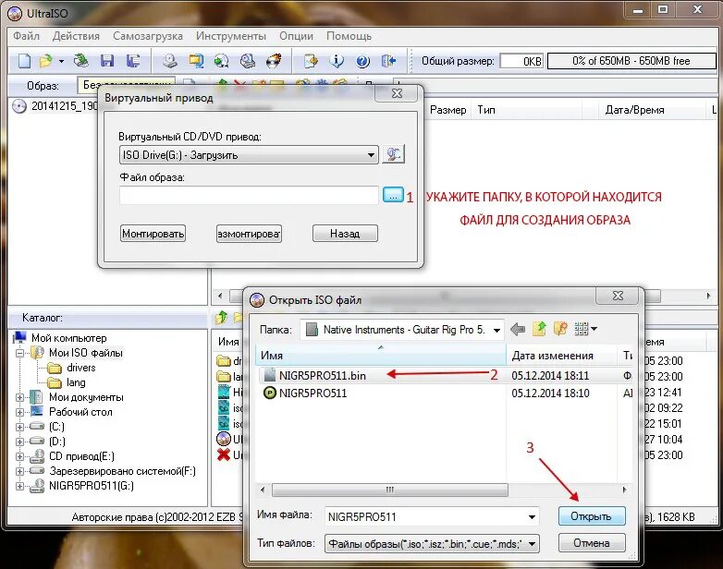This screenshot has width=723, height=569.
Task: Open the Тип файлов filter dropdown
Action: tap(432, 544)
